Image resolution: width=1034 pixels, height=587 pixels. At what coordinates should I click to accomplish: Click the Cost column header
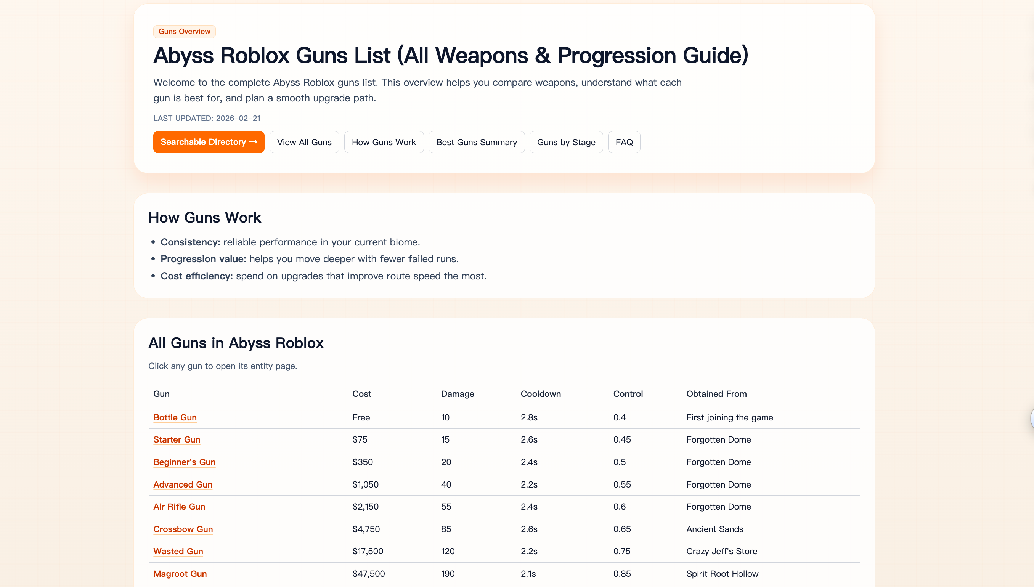click(x=362, y=394)
